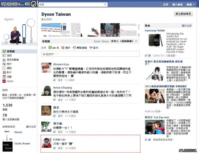The height and width of the screenshot is (153, 199).
Task: Select the po 文 post icon
Action: 50,48
